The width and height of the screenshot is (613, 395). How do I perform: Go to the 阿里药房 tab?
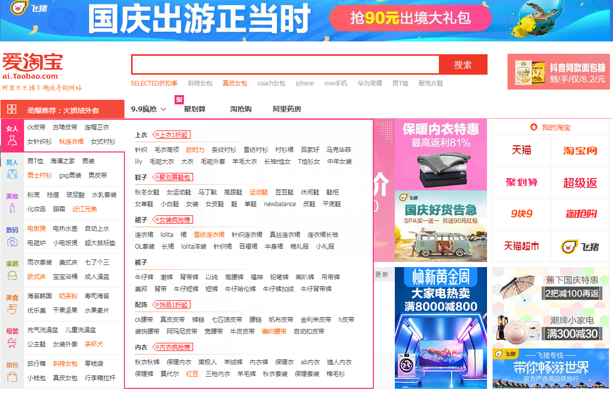[287, 109]
